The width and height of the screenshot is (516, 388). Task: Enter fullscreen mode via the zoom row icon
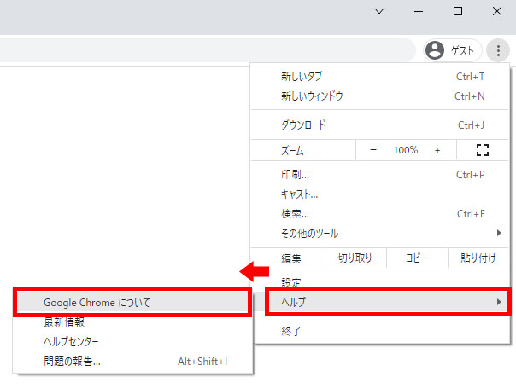pyautogui.click(x=483, y=150)
